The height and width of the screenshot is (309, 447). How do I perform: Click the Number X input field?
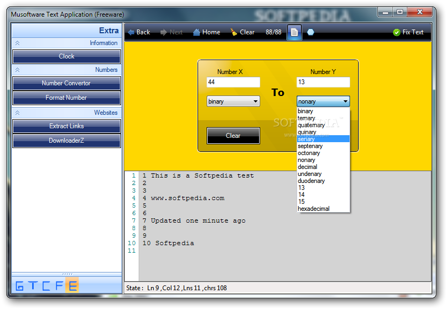click(x=233, y=82)
